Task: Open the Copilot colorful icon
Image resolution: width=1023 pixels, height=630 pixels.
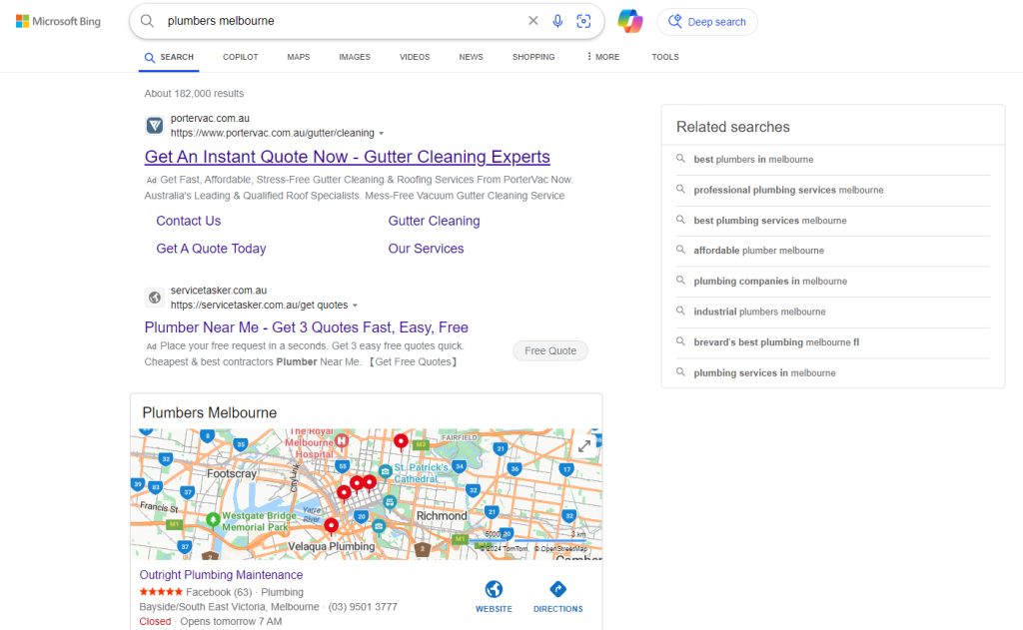Action: coord(630,21)
